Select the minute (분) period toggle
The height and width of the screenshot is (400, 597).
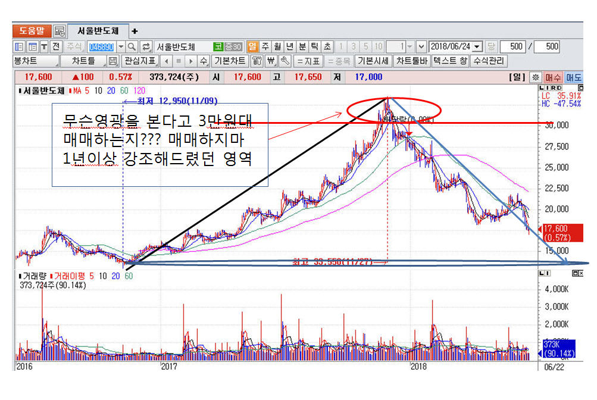302,46
